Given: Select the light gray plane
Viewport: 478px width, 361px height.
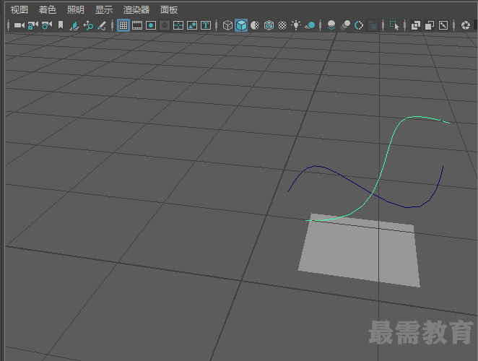Looking at the screenshot, I should [x=360, y=251].
